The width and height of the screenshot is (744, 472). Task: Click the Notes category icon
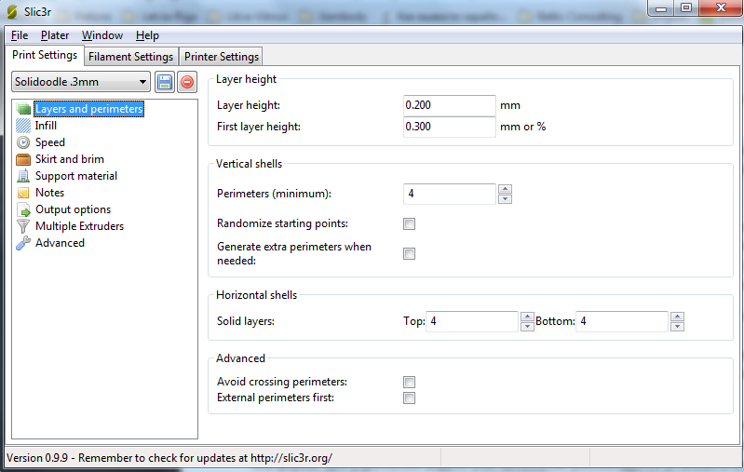pyautogui.click(x=23, y=193)
